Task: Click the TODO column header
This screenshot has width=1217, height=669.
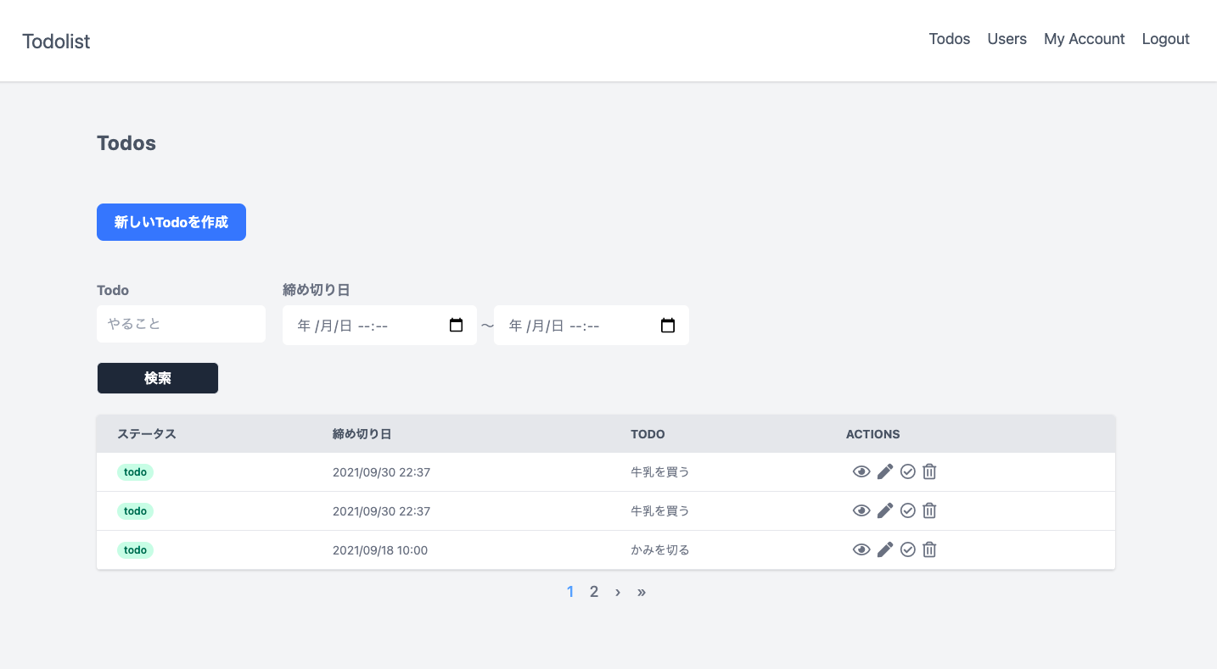Action: click(x=648, y=434)
